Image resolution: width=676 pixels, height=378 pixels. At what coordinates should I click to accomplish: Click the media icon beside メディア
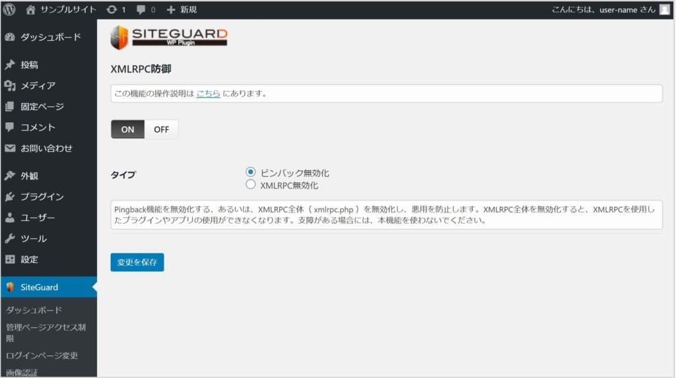(x=10, y=85)
